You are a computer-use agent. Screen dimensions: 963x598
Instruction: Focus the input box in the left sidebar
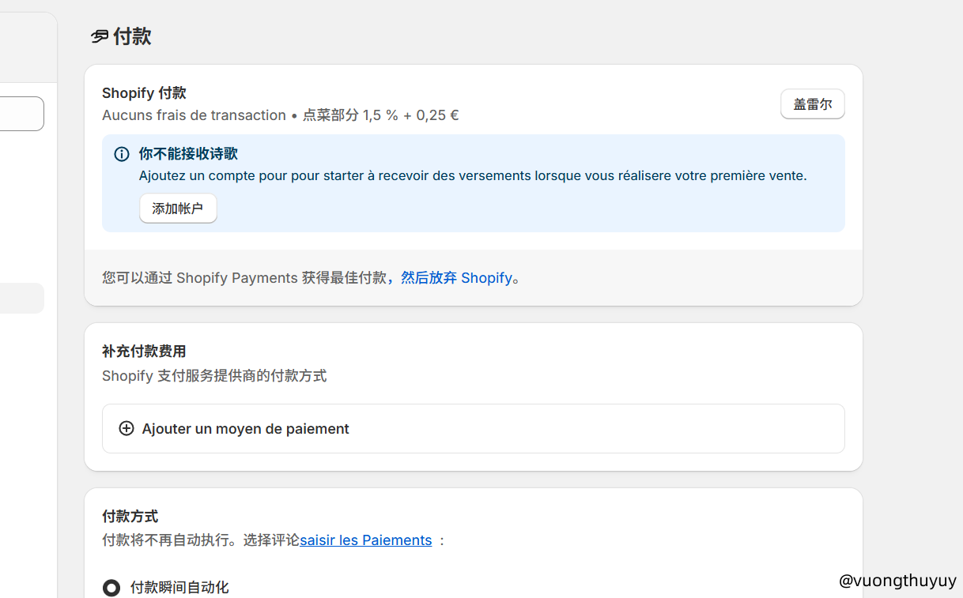coord(21,114)
